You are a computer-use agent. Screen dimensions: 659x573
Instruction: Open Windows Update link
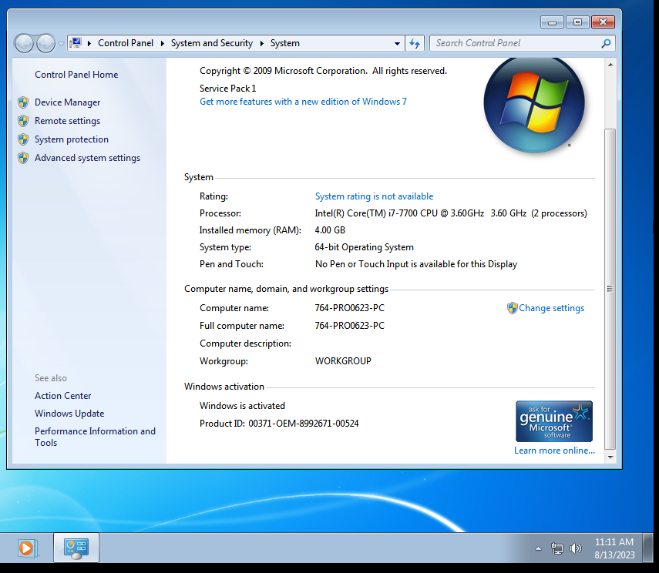point(69,414)
